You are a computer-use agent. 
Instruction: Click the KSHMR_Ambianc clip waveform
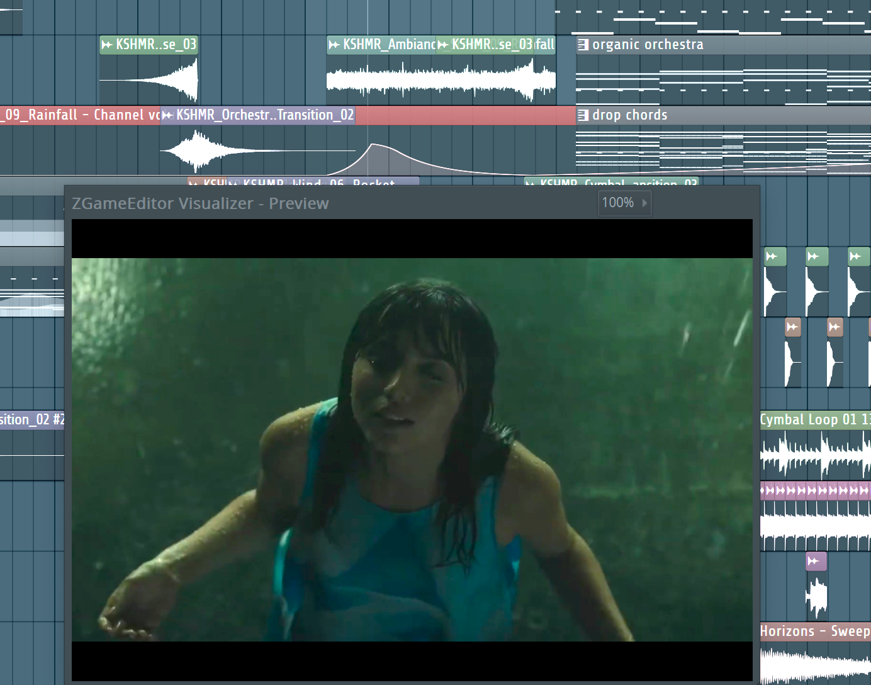441,80
